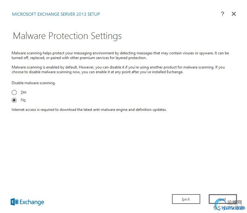Click the iyunv.com watermark text
Image resolution: width=247 pixels, height=213 pixels.
point(233,208)
